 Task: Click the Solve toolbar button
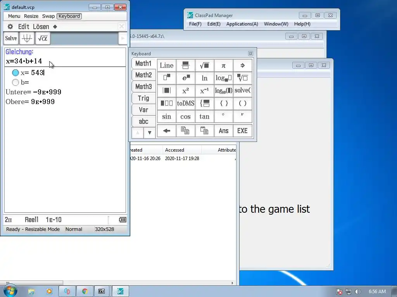[11, 38]
